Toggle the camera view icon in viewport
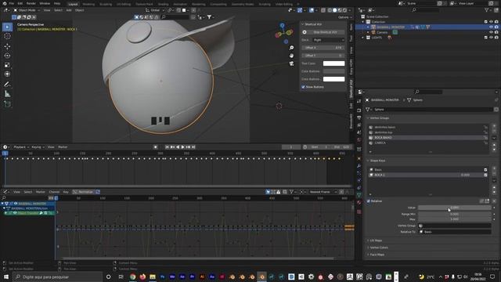 [x=291, y=63]
